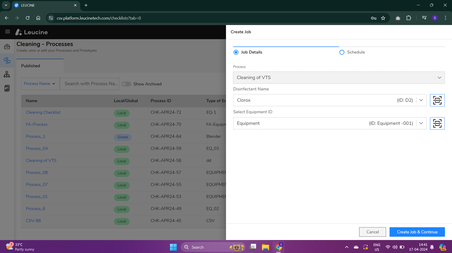Open the Process Name filter dropdown

[x=40, y=84]
